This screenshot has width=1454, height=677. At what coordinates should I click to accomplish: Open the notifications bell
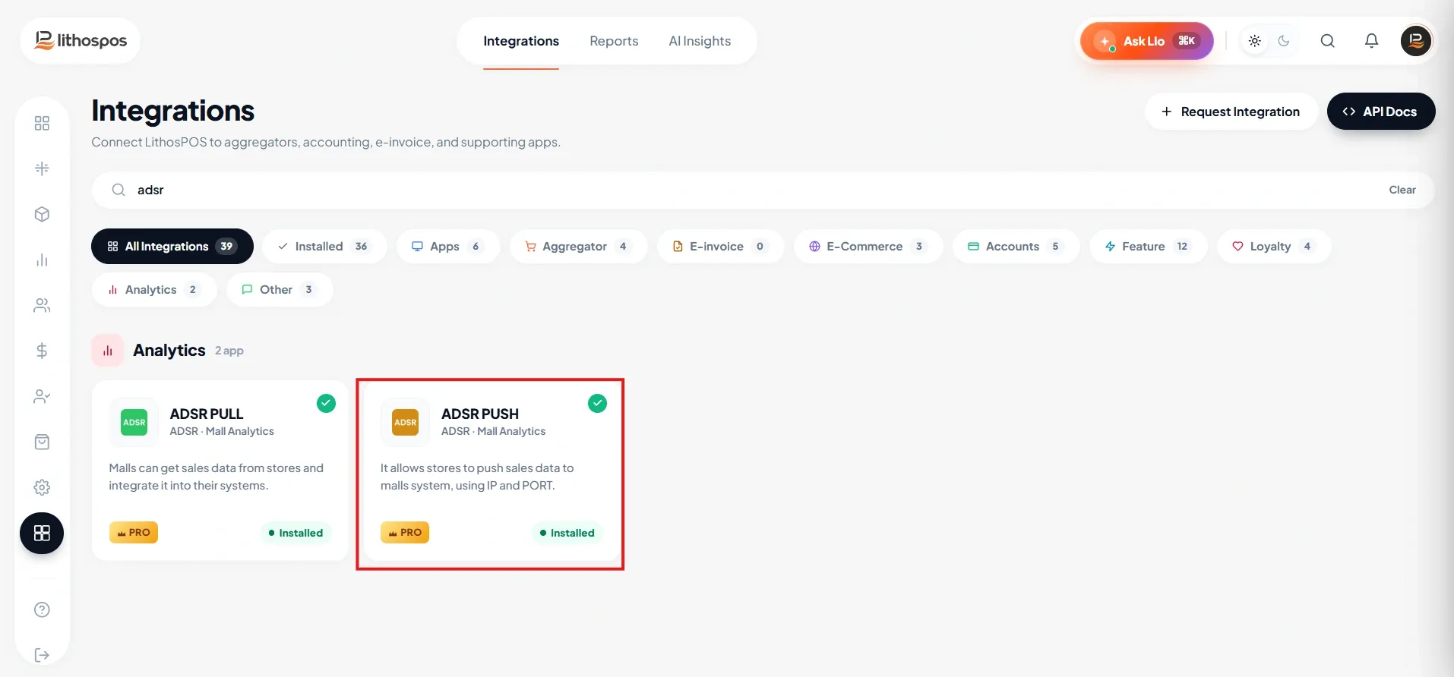(x=1371, y=41)
